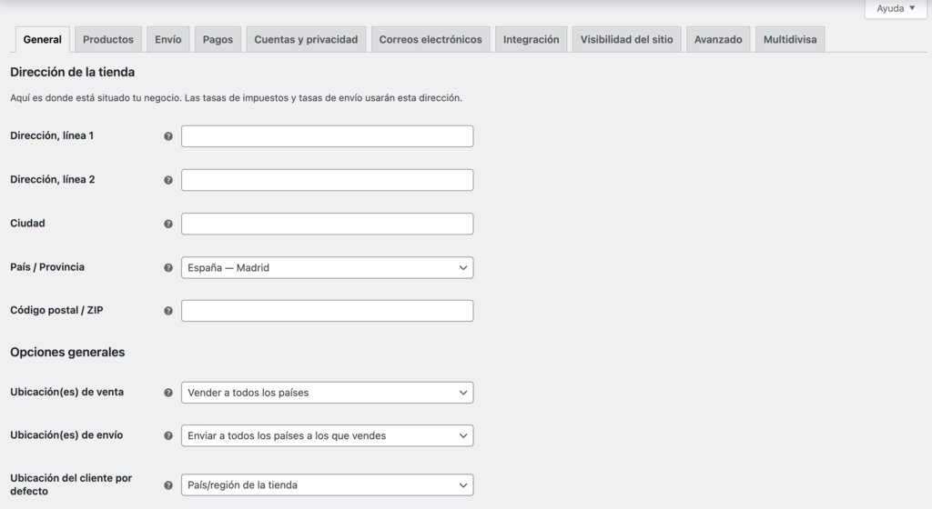The image size is (932, 509).
Task: Click into the Ciudad input field
Action: click(327, 224)
